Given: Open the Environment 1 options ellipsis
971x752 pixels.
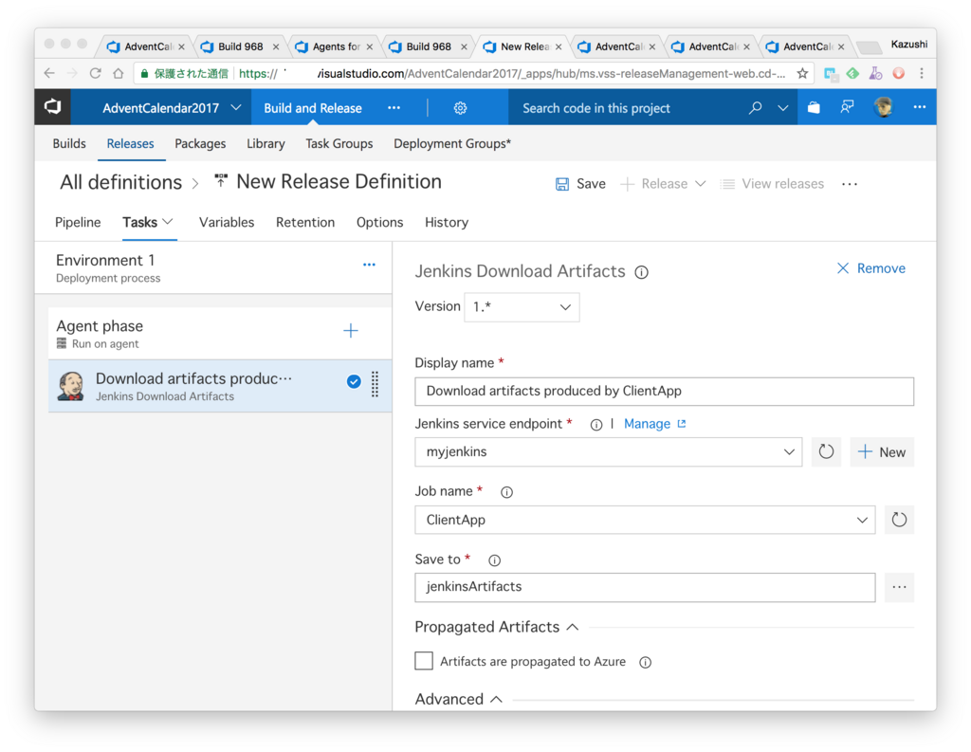Looking at the screenshot, I should (369, 265).
